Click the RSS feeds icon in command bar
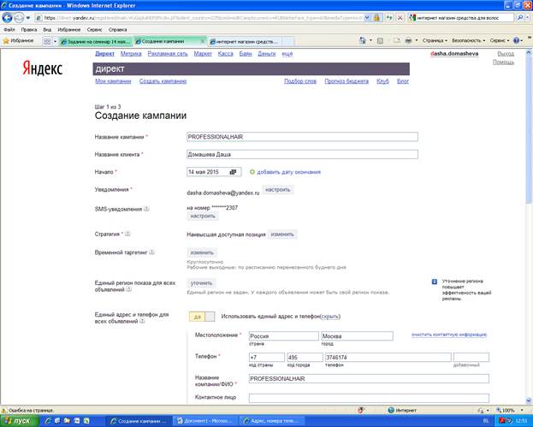 (x=380, y=41)
